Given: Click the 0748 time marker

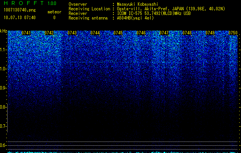Looking at the screenshot, I should point(187,33).
